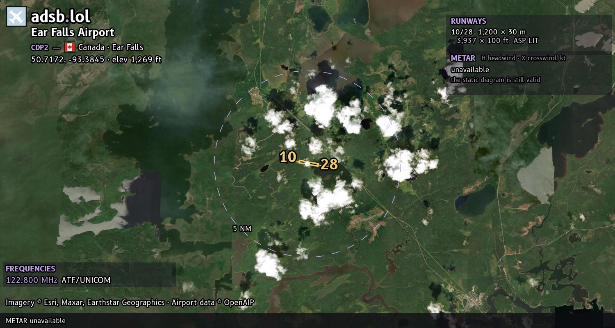Select the white airport center dot on runway
The height and width of the screenshot is (328, 615).
pyautogui.click(x=307, y=164)
